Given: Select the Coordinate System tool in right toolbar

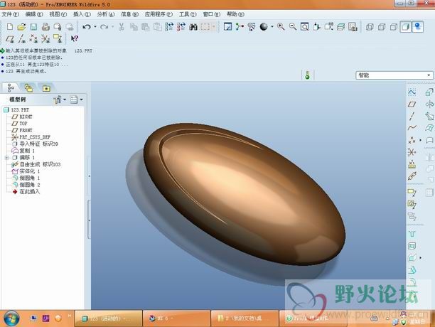Looking at the screenshot, I should pos(412,152).
